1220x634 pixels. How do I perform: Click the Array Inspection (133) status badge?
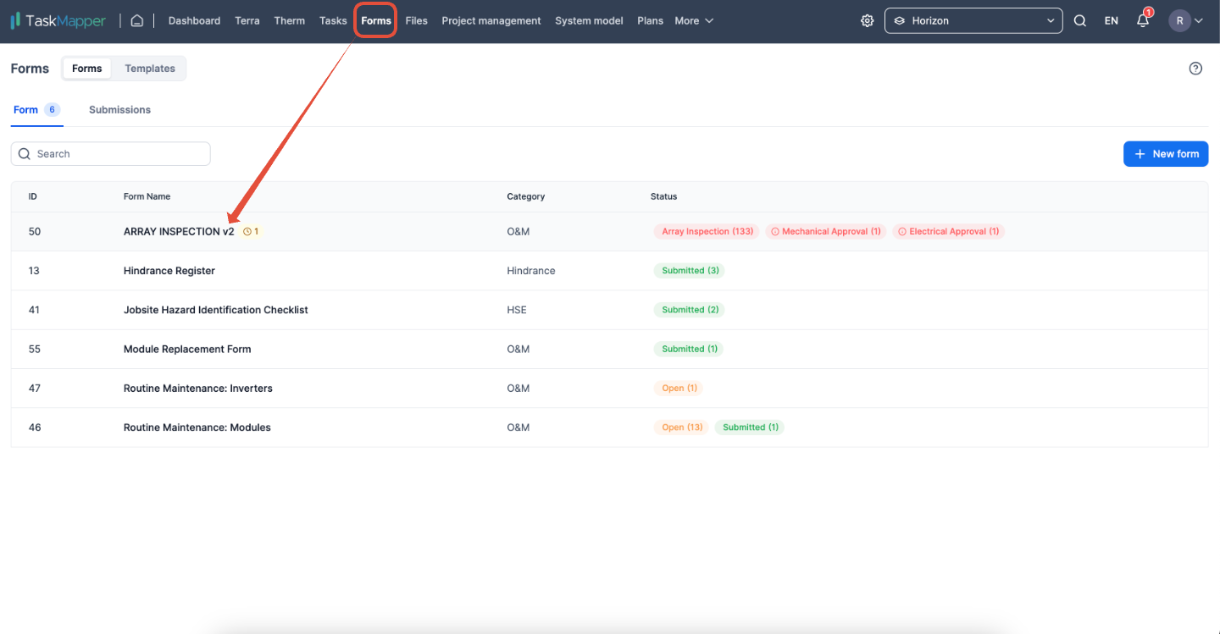[707, 231]
